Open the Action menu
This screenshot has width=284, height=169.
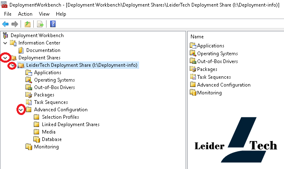pos(25,14)
